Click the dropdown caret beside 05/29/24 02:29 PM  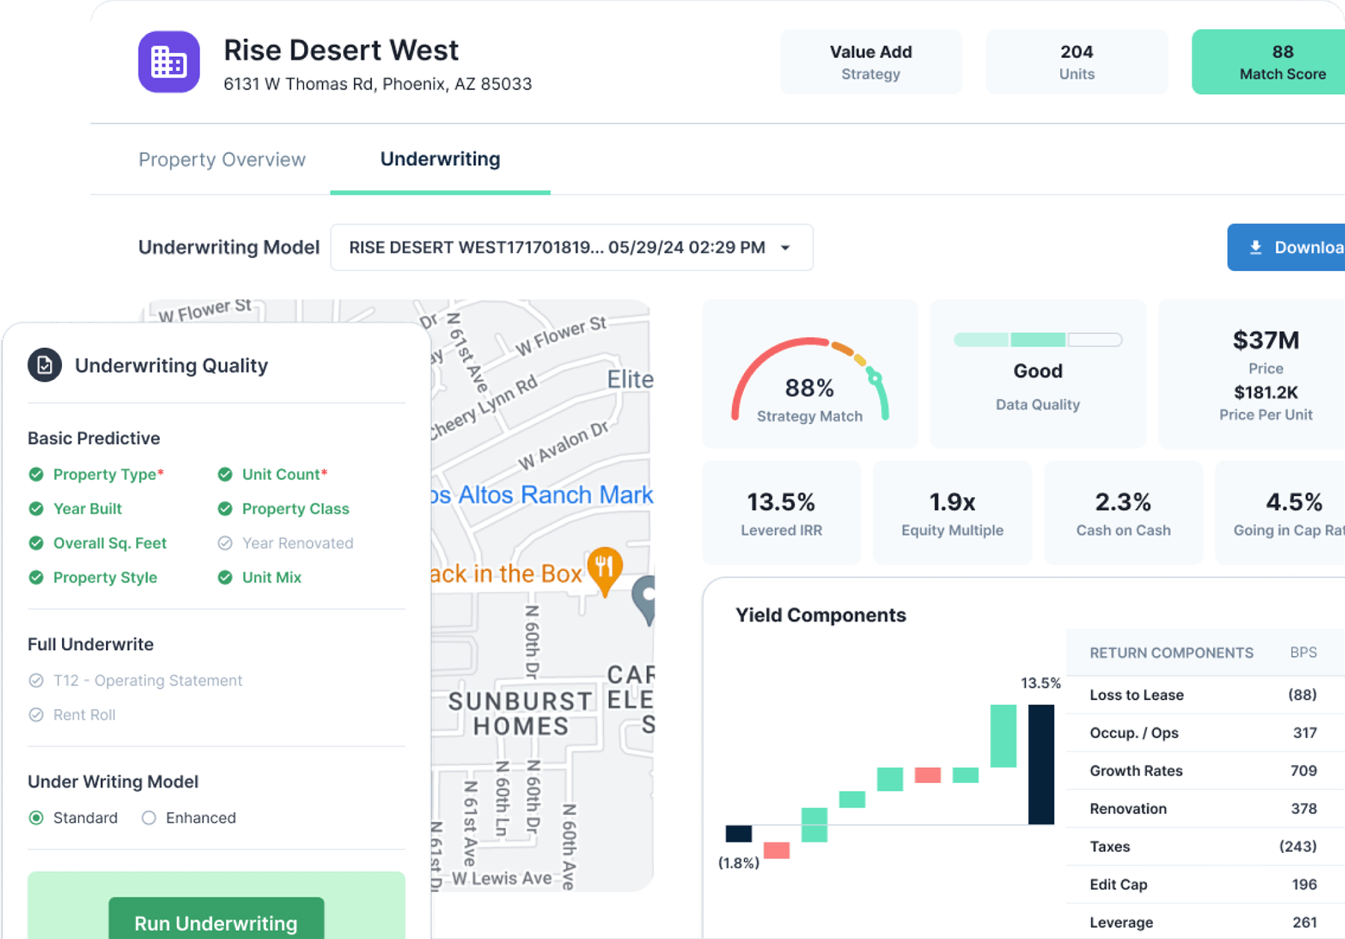784,247
